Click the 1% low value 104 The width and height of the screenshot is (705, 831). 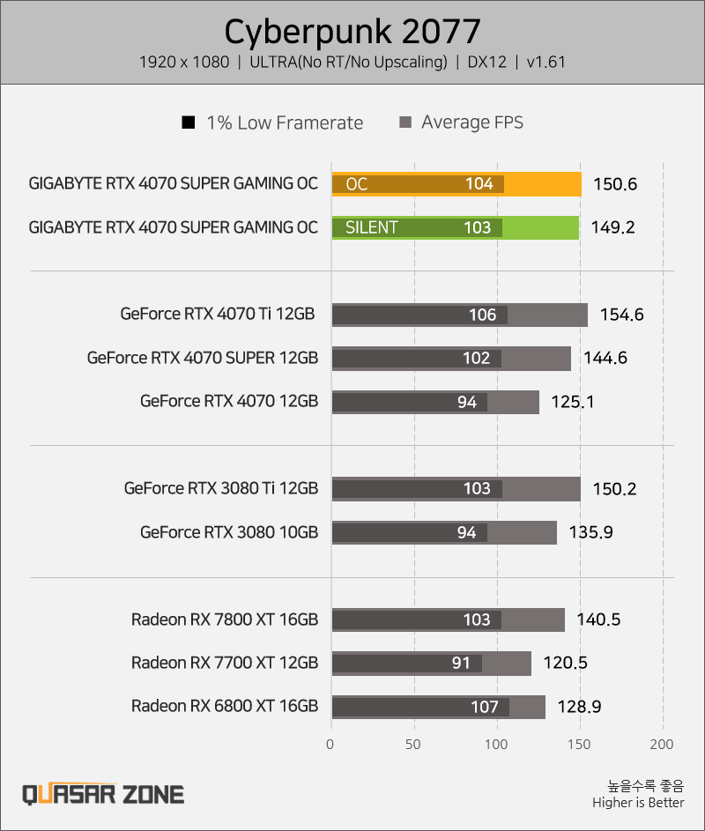coord(479,184)
